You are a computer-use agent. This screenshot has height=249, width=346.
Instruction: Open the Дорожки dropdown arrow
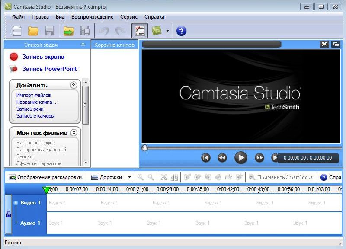pos(129,177)
